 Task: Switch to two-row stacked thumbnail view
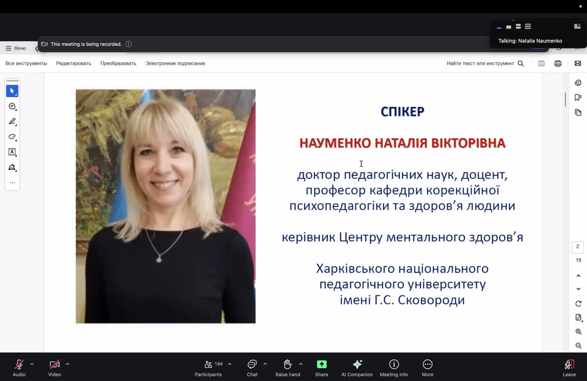pos(518,27)
